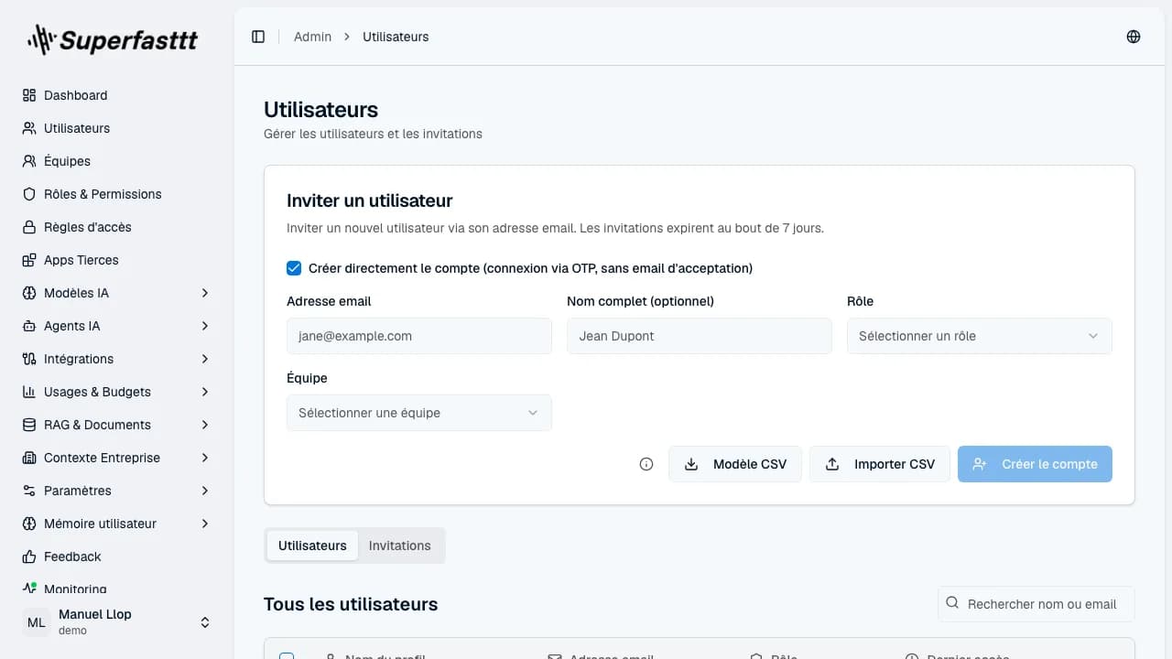Click the Créer le compte button

[x=1035, y=464]
